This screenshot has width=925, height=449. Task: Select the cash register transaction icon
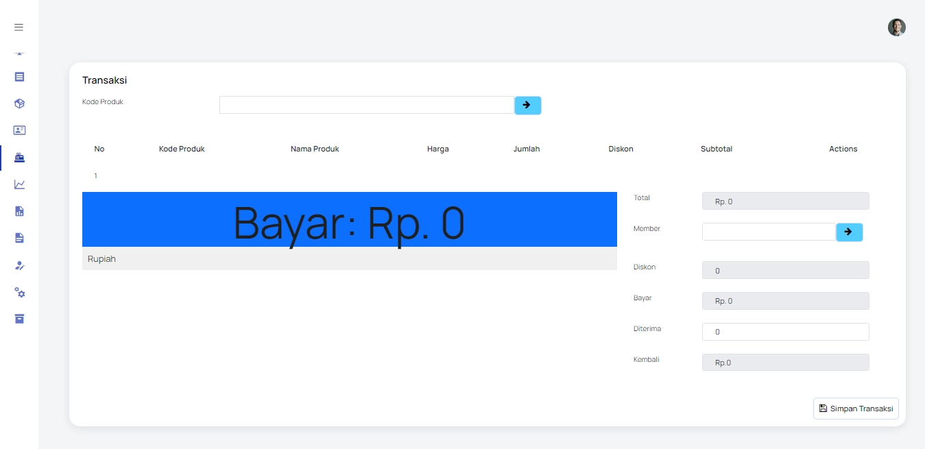19,158
